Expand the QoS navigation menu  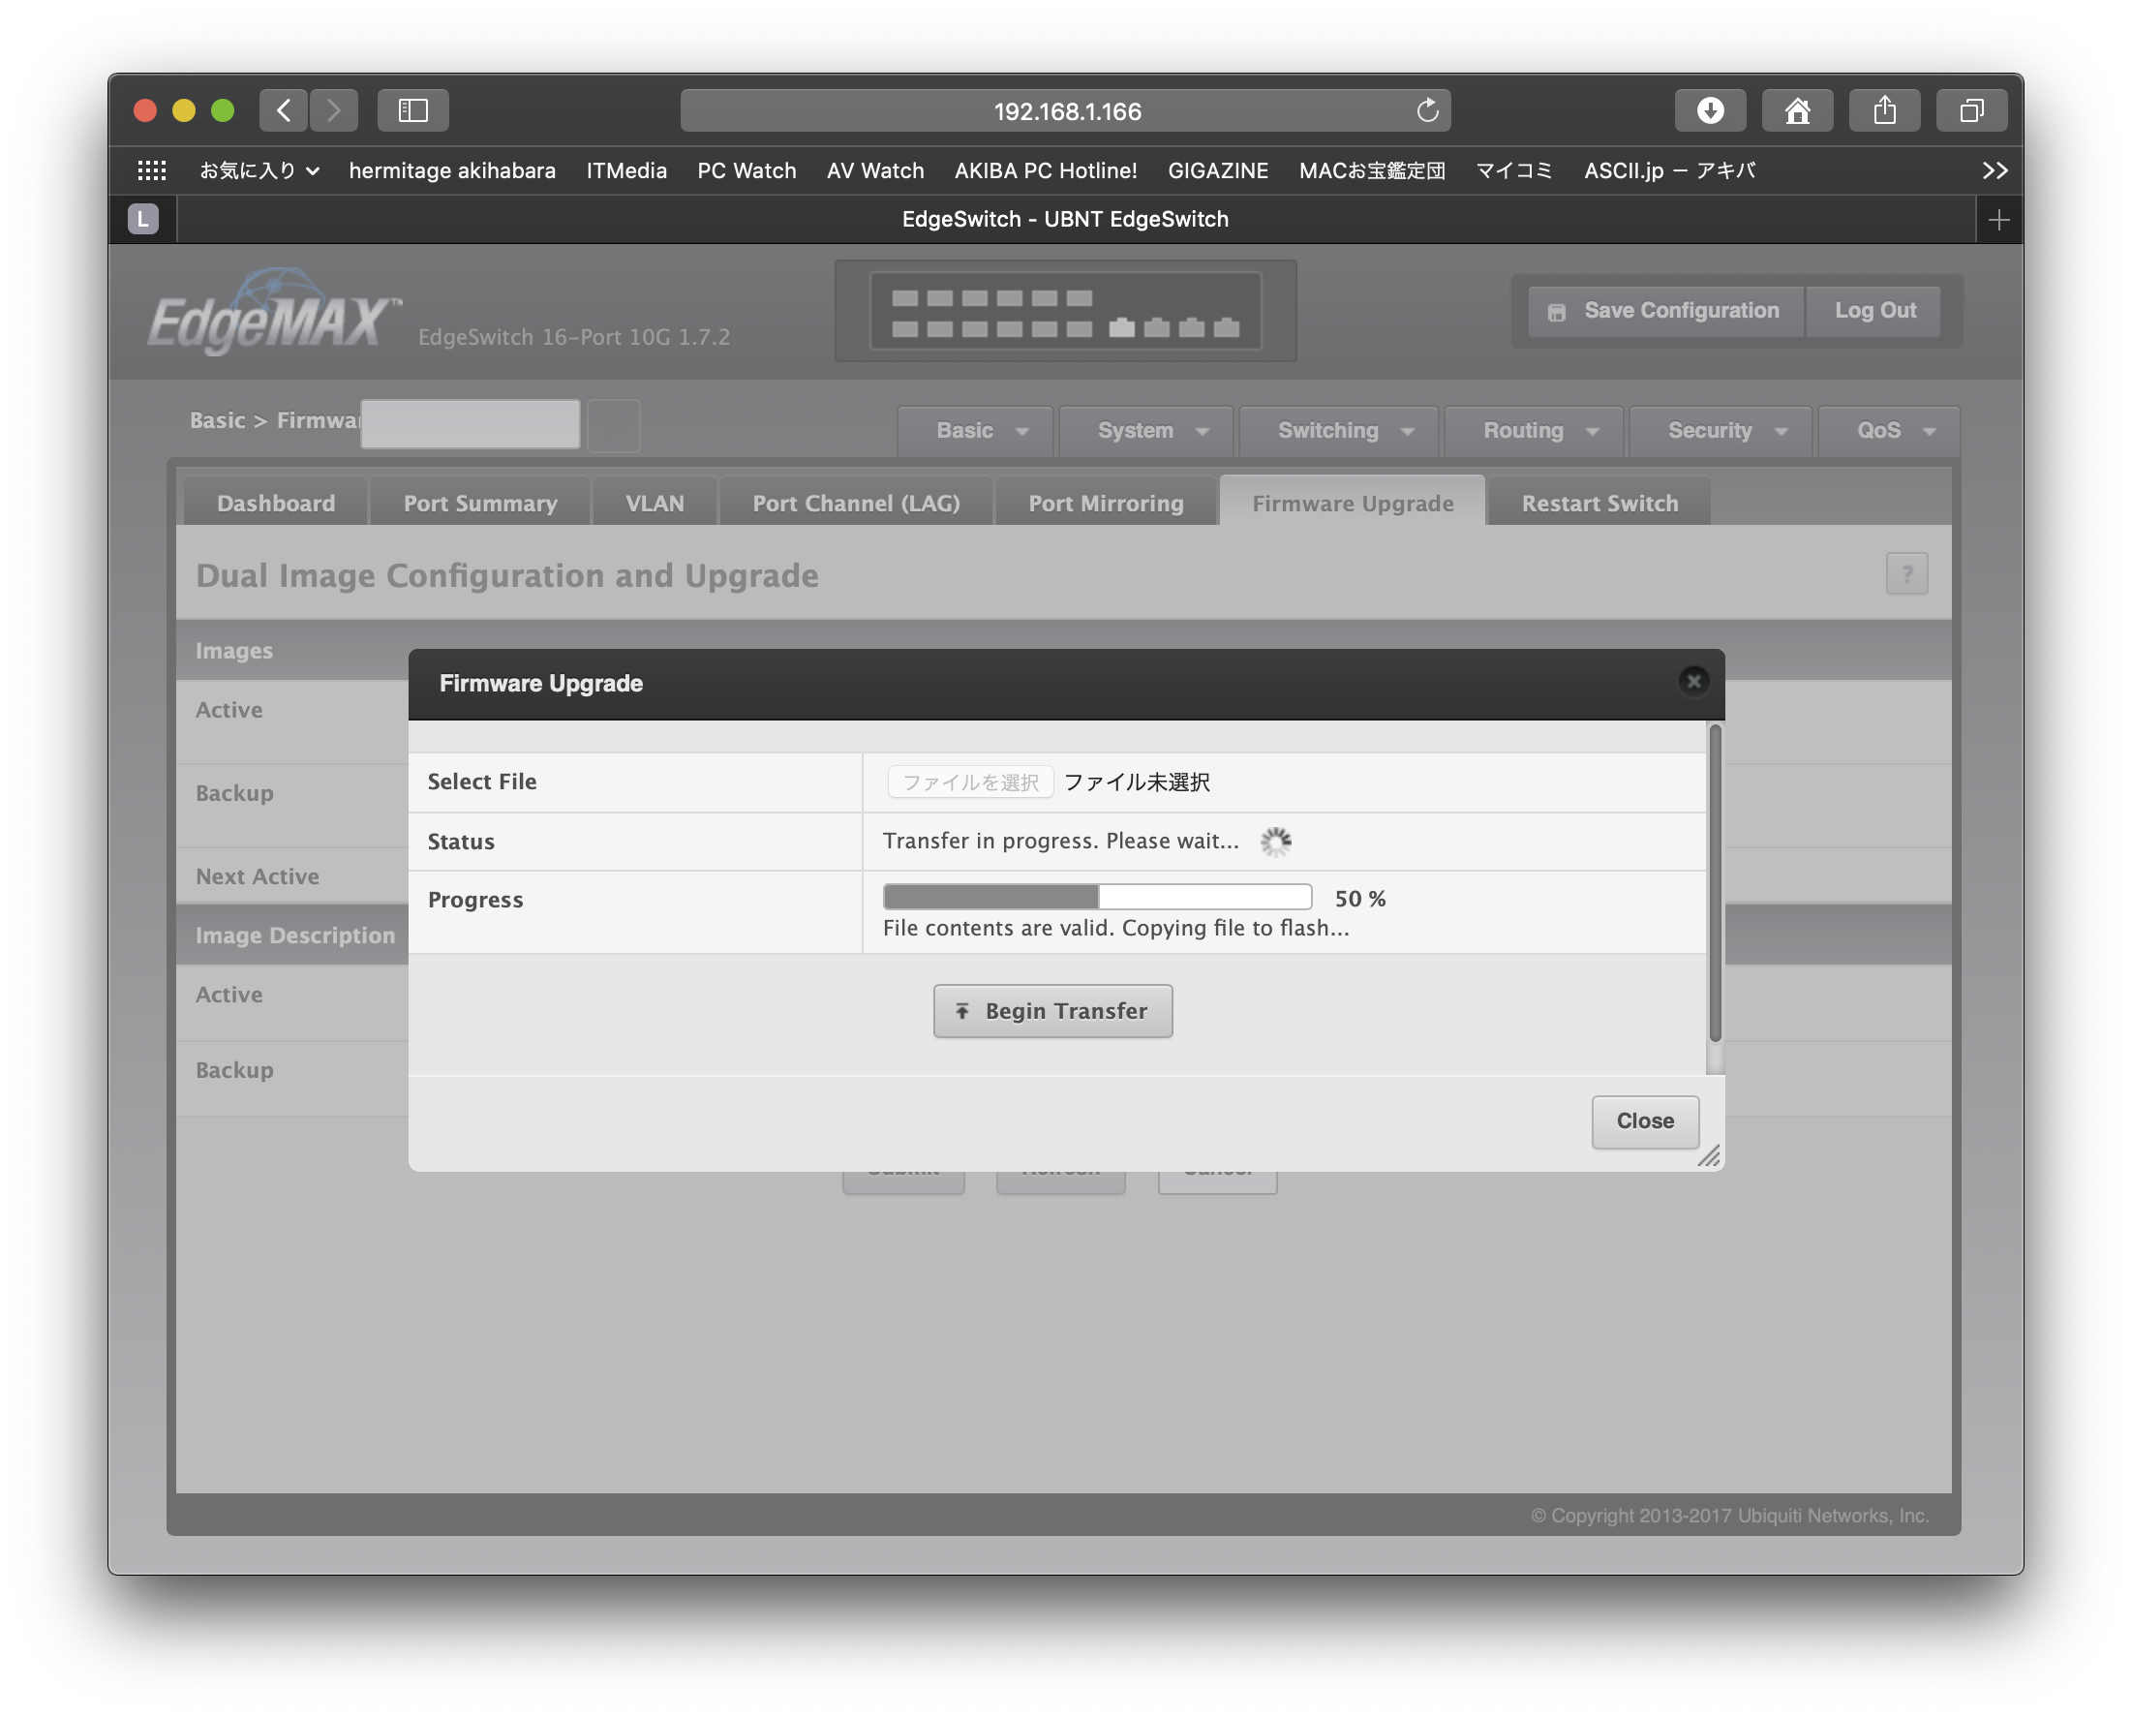[1888, 432]
